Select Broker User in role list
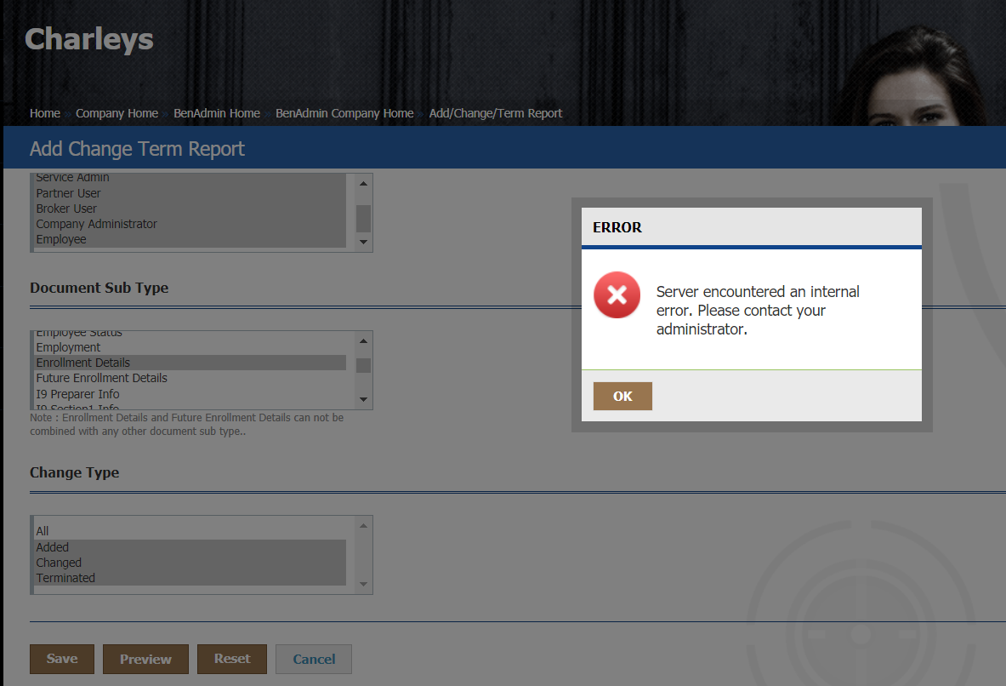Image resolution: width=1006 pixels, height=686 pixels. [66, 209]
